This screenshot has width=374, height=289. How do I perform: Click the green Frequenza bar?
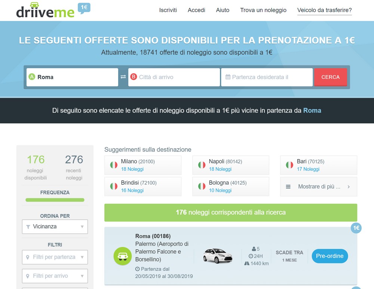(x=55, y=200)
